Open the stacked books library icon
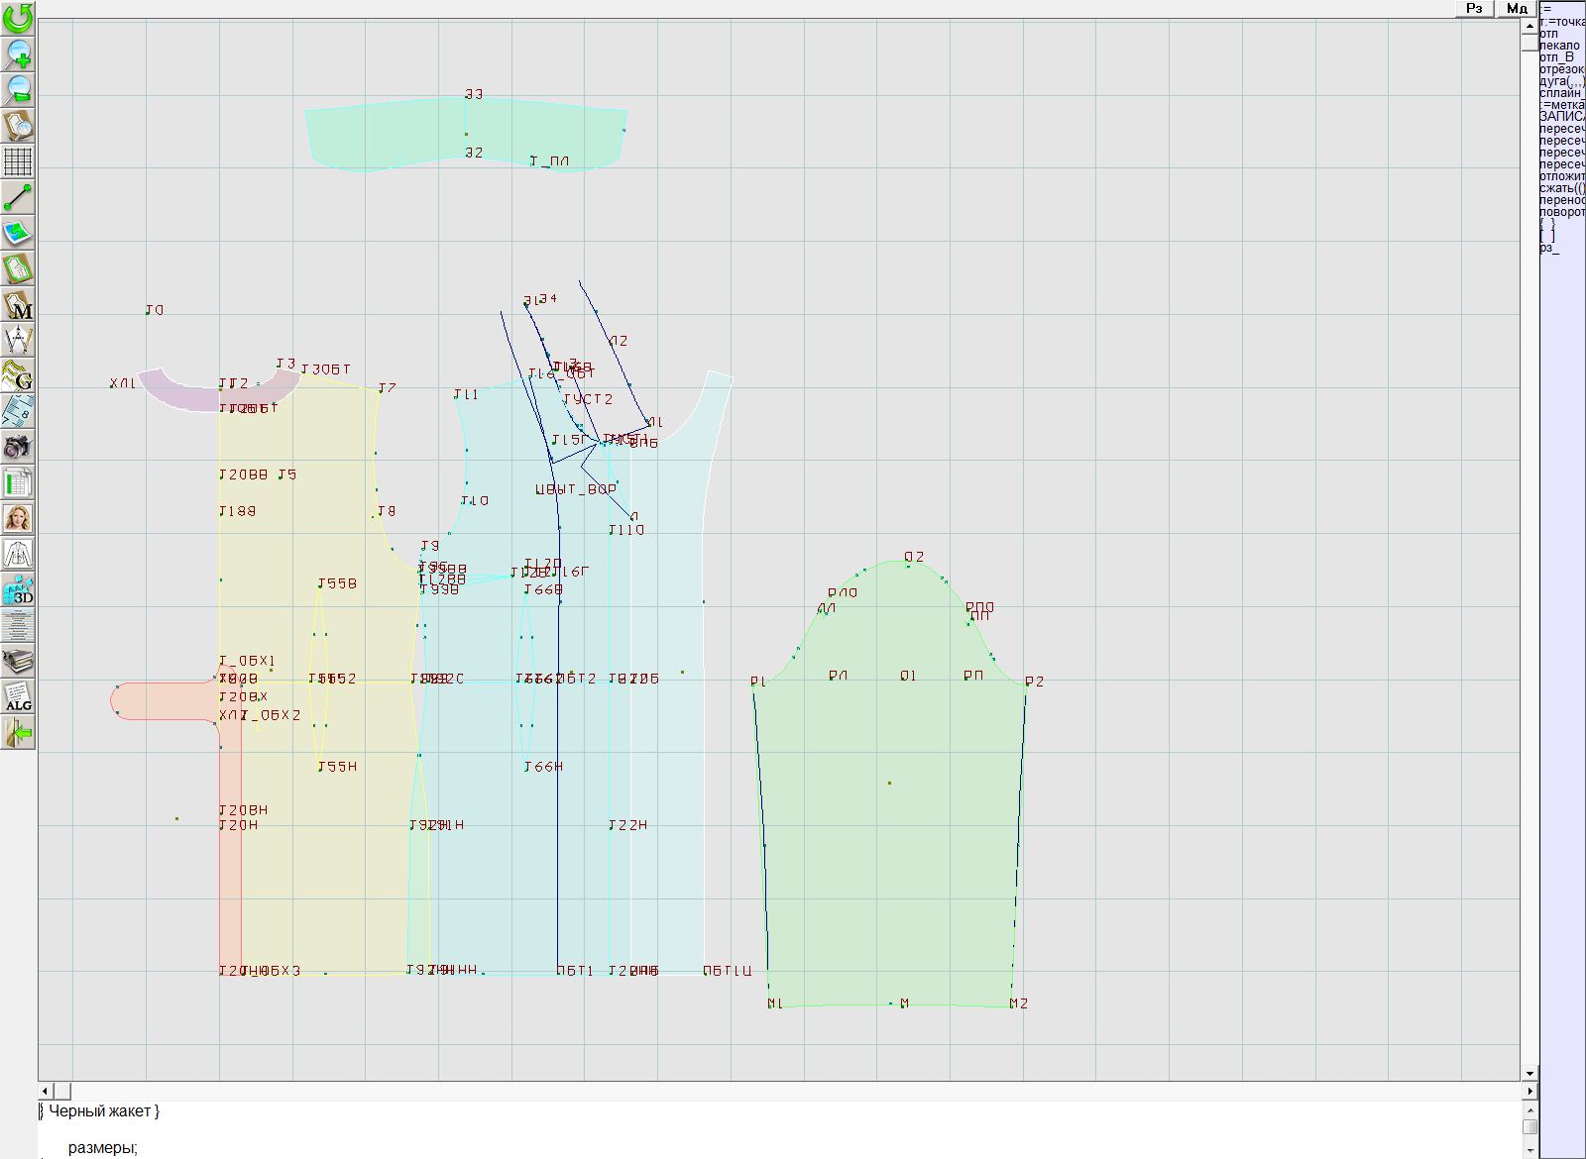Image resolution: width=1586 pixels, height=1159 pixels. (x=18, y=662)
